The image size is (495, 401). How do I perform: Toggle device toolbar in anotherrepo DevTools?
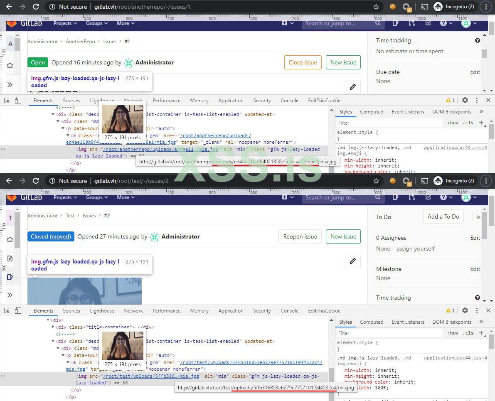click(18, 101)
